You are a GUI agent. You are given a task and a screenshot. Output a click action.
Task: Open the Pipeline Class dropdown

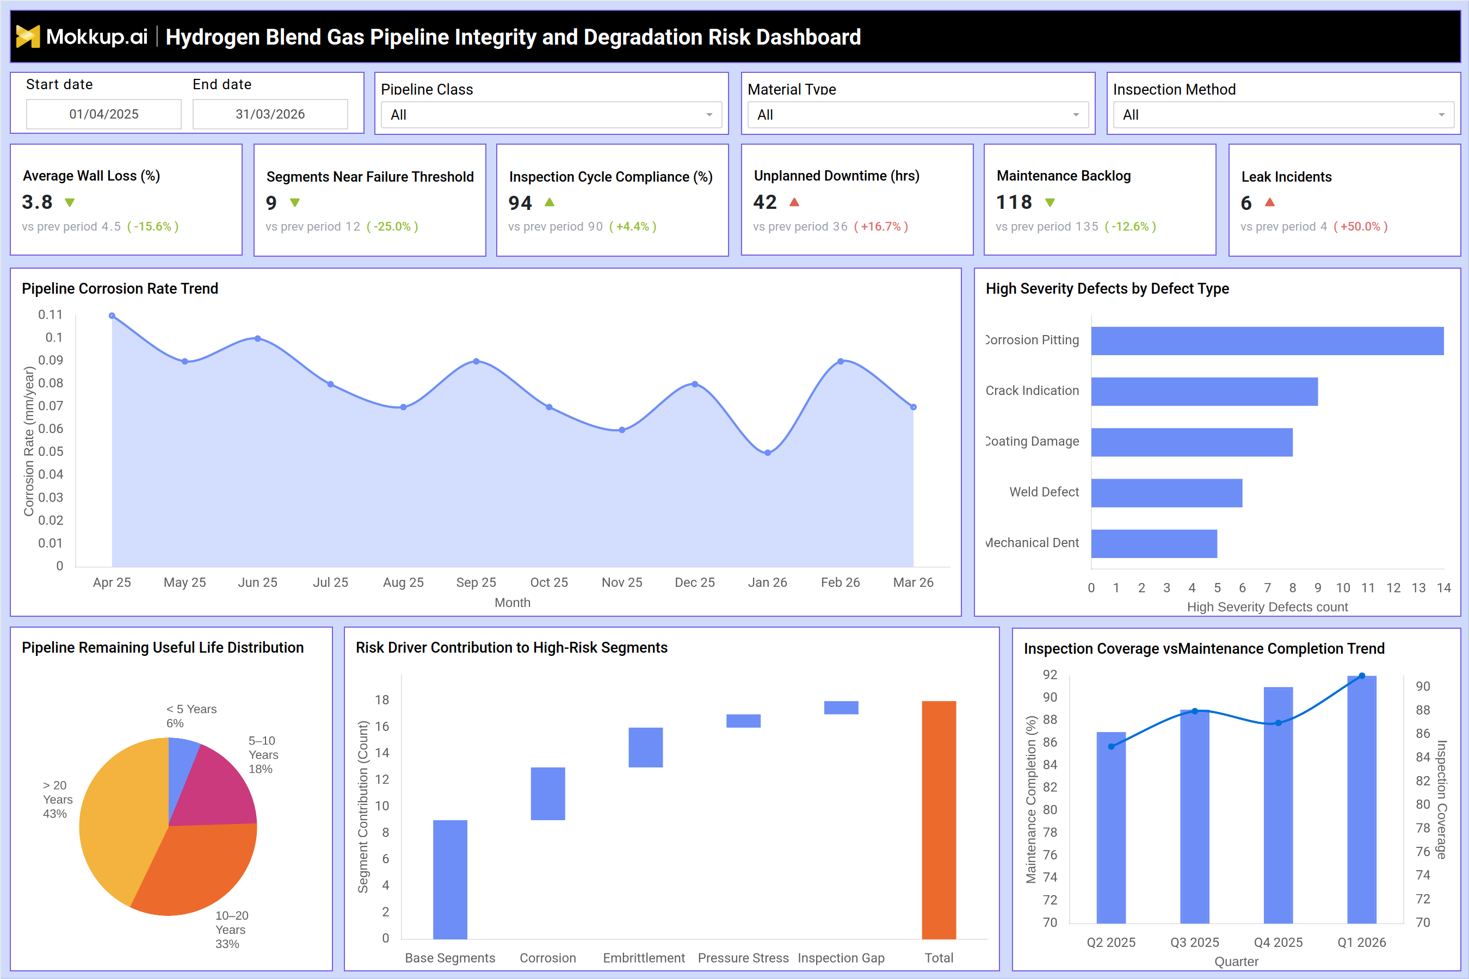[552, 115]
